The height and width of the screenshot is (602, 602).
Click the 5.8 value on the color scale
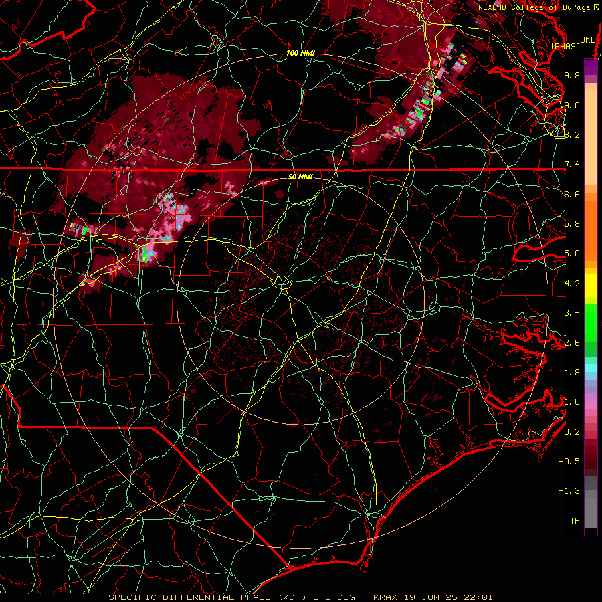(572, 224)
